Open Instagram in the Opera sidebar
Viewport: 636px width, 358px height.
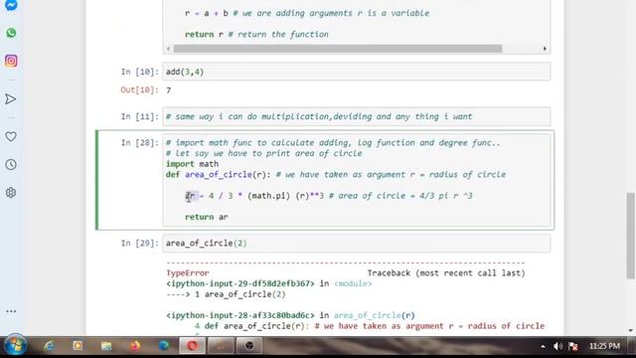click(11, 61)
